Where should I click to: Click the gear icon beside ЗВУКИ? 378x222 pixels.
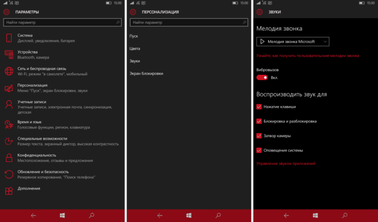[259, 12]
